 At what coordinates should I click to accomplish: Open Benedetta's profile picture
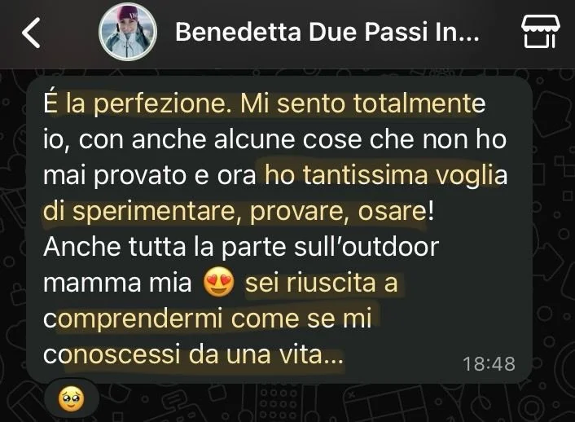point(128,32)
